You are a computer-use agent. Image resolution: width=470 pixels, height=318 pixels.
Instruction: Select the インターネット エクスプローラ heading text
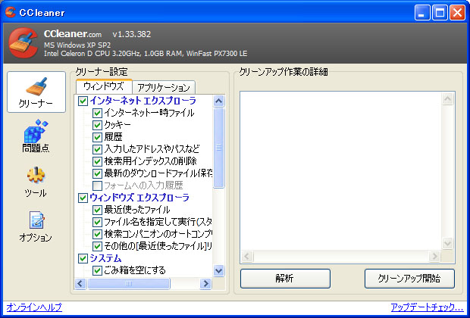pyautogui.click(x=143, y=101)
